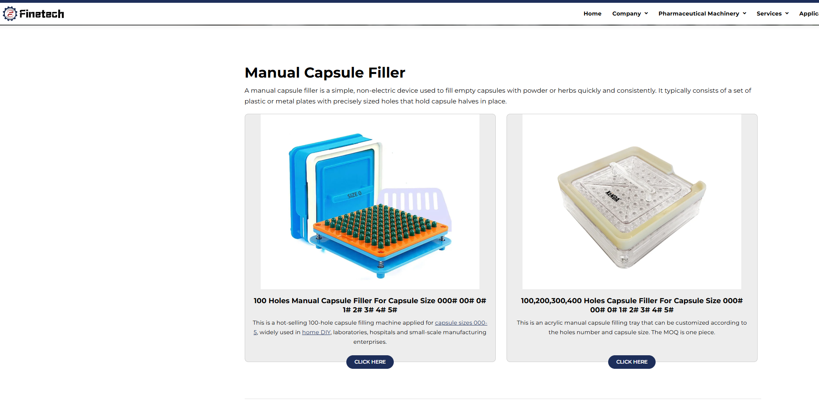Go to the Home page
This screenshot has width=819, height=405.
tap(592, 14)
